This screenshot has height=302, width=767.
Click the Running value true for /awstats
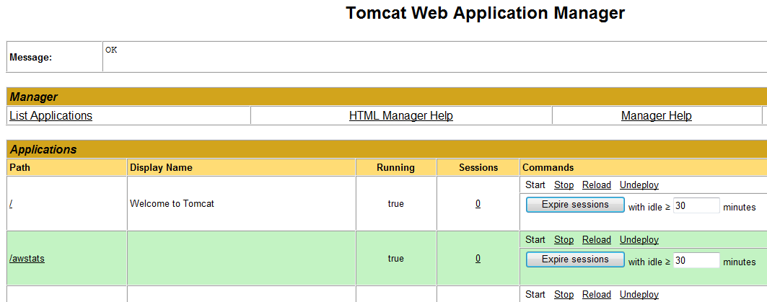pyautogui.click(x=395, y=259)
